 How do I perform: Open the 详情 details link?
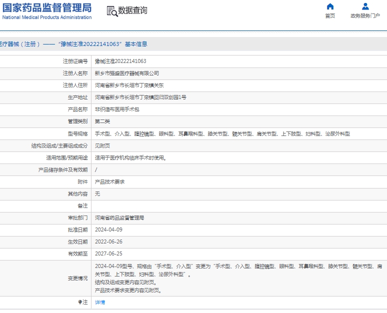pos(100,302)
